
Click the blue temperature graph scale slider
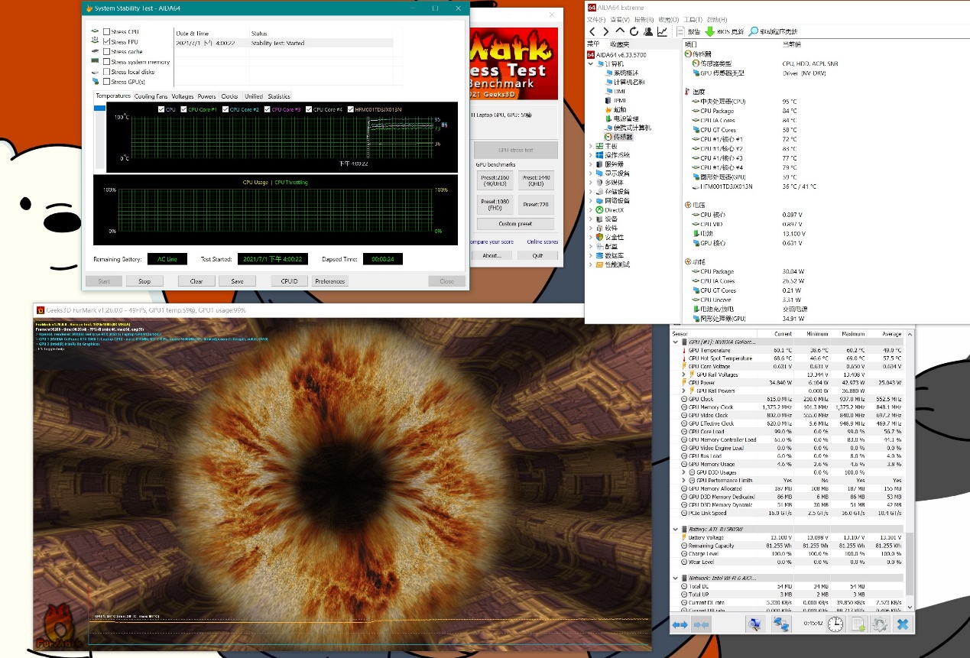coord(99,109)
